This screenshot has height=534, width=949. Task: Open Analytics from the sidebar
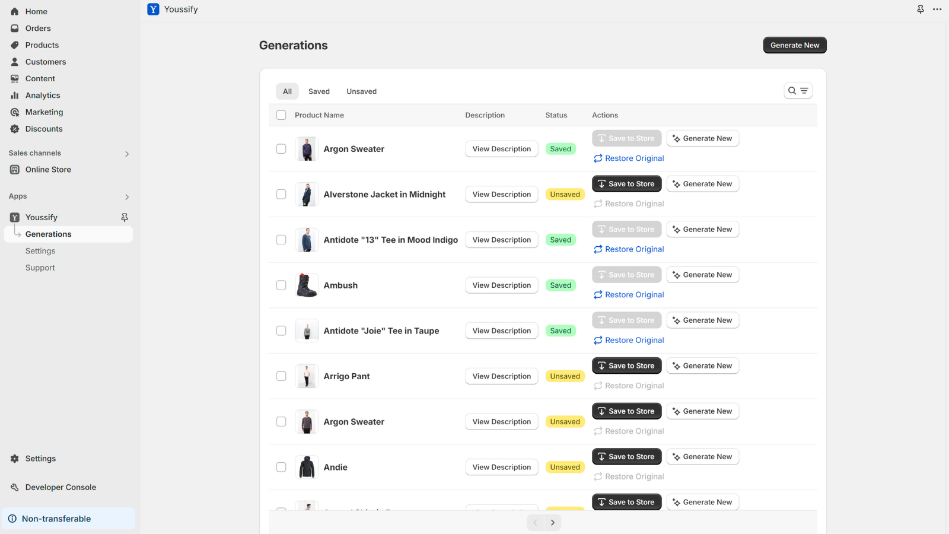tap(42, 95)
